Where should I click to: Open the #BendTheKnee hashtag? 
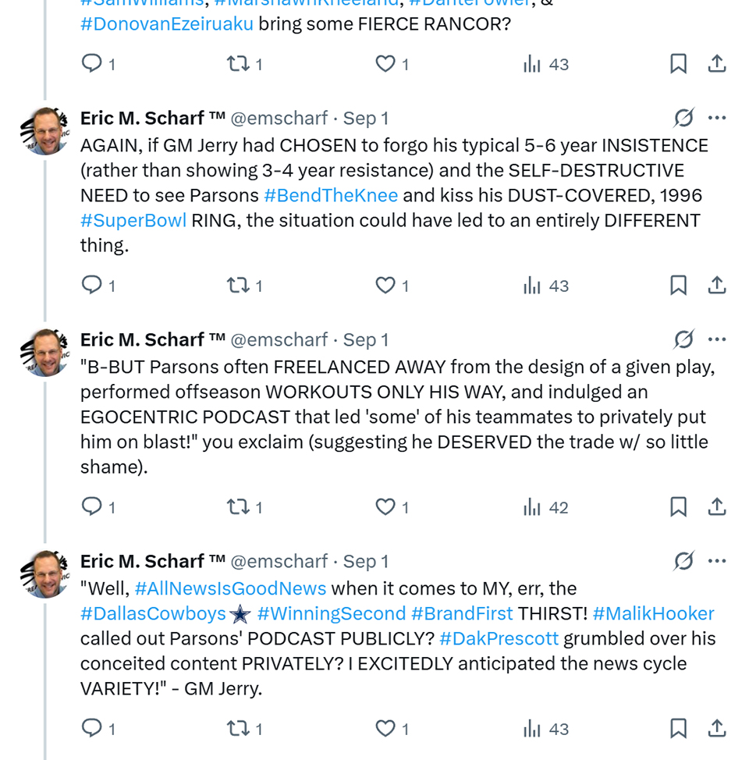[x=331, y=195]
